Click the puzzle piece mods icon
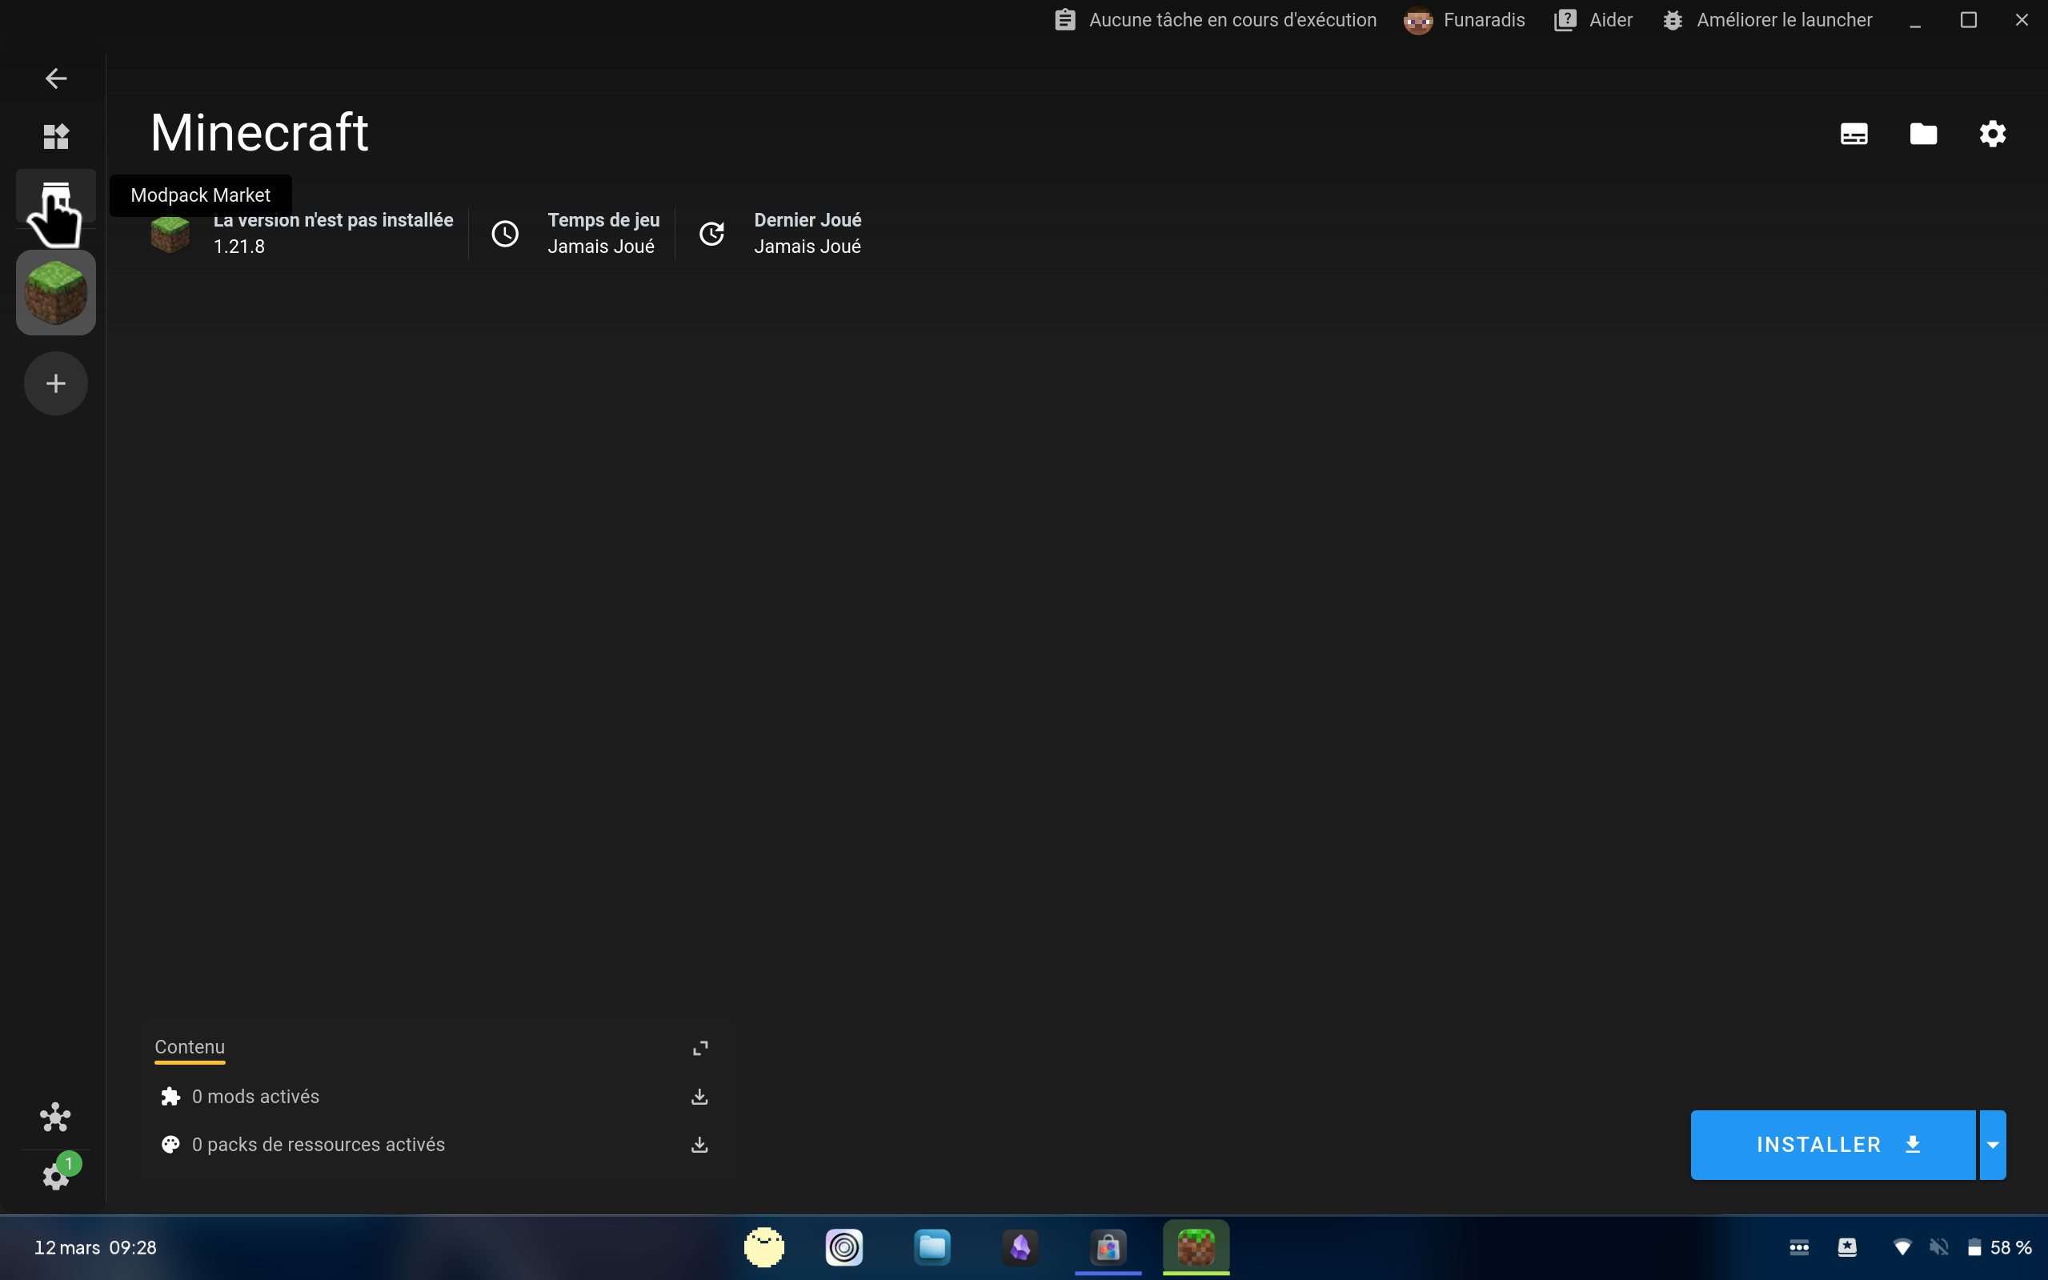2048x1280 pixels. click(x=171, y=1097)
